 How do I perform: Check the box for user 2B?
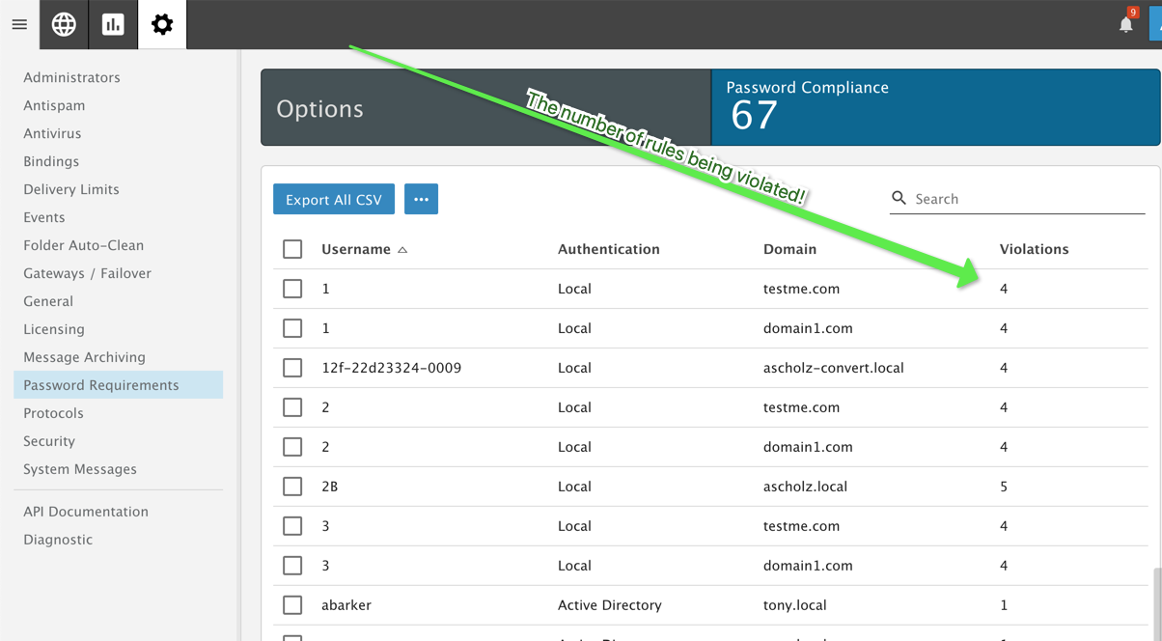[x=292, y=487]
